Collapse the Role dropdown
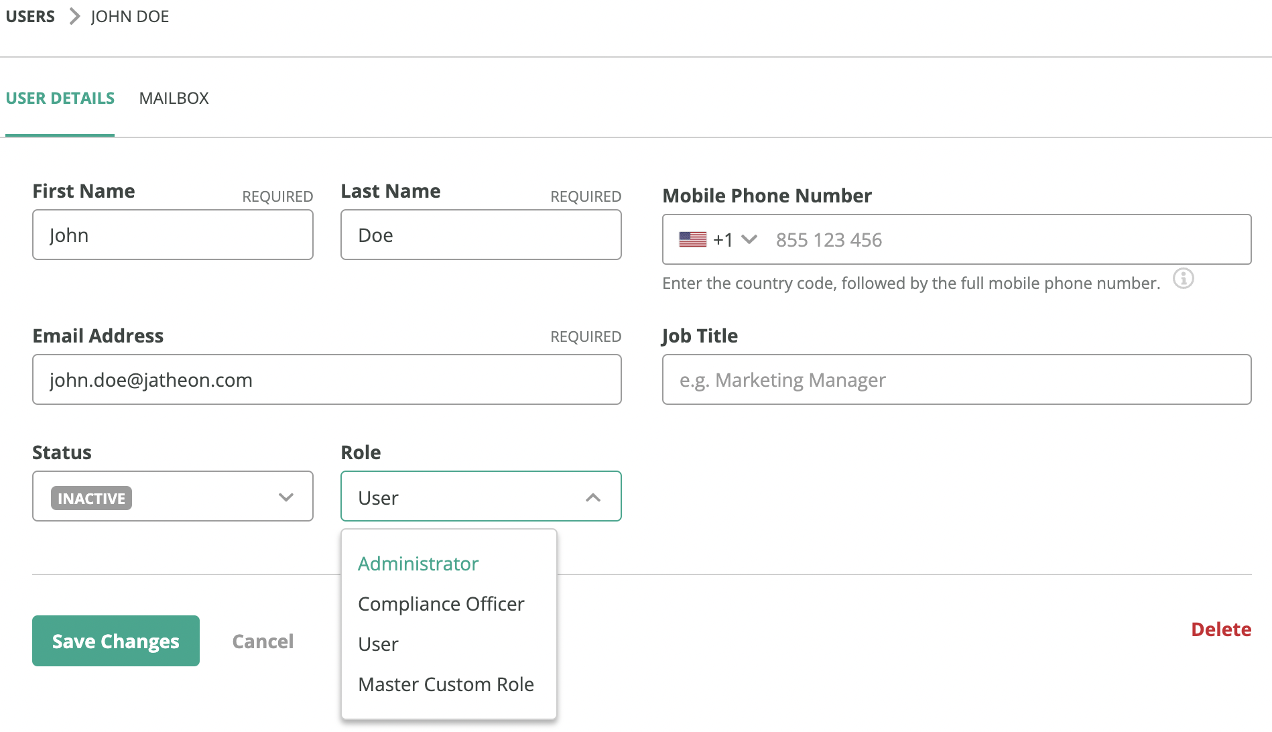The height and width of the screenshot is (732, 1272). point(481,496)
